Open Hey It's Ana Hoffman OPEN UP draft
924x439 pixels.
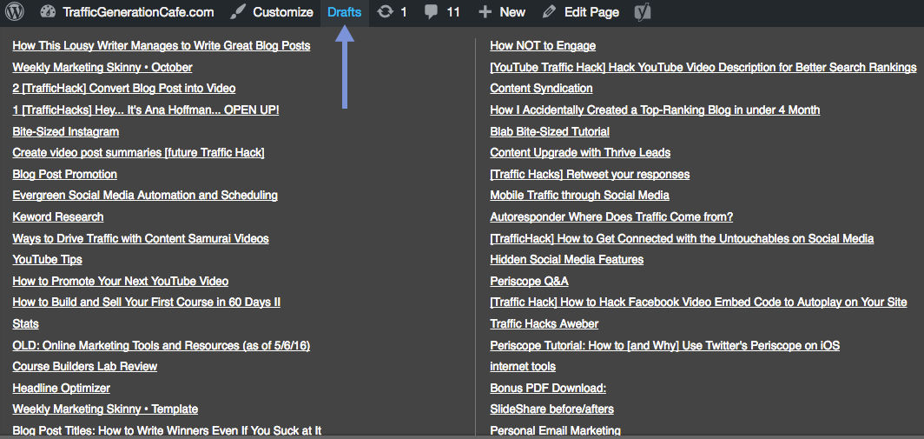146,110
